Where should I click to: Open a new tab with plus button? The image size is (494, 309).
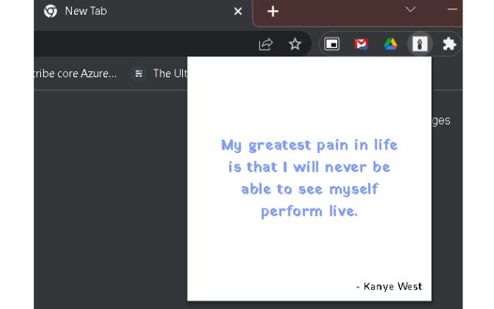(x=272, y=12)
